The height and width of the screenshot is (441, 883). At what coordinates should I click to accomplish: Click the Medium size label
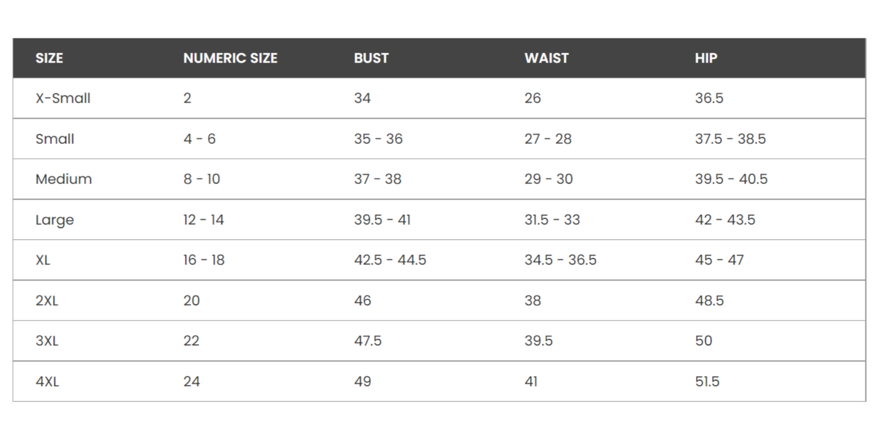pos(64,179)
